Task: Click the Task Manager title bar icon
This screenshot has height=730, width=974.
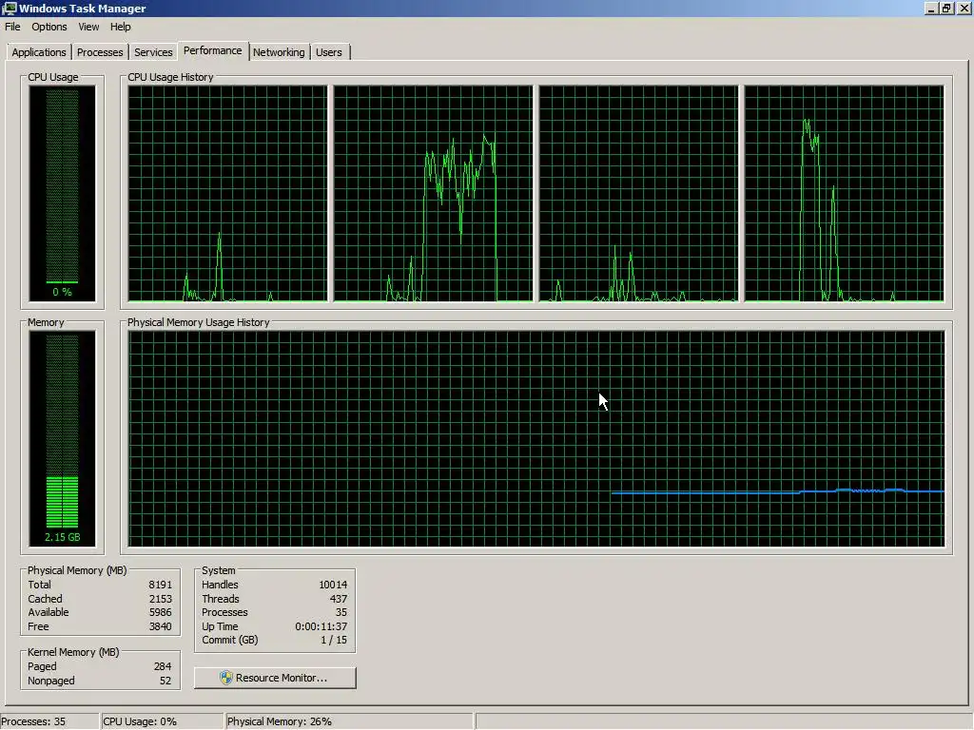Action: click(x=9, y=8)
